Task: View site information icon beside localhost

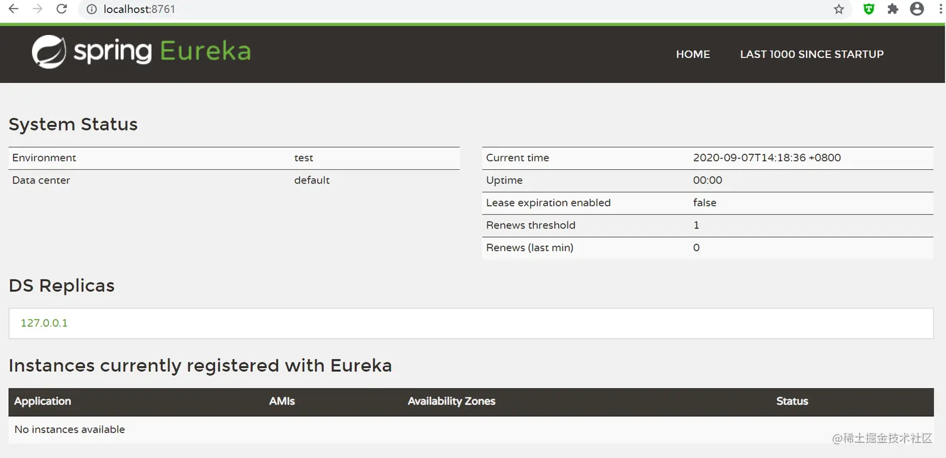Action: (x=91, y=9)
